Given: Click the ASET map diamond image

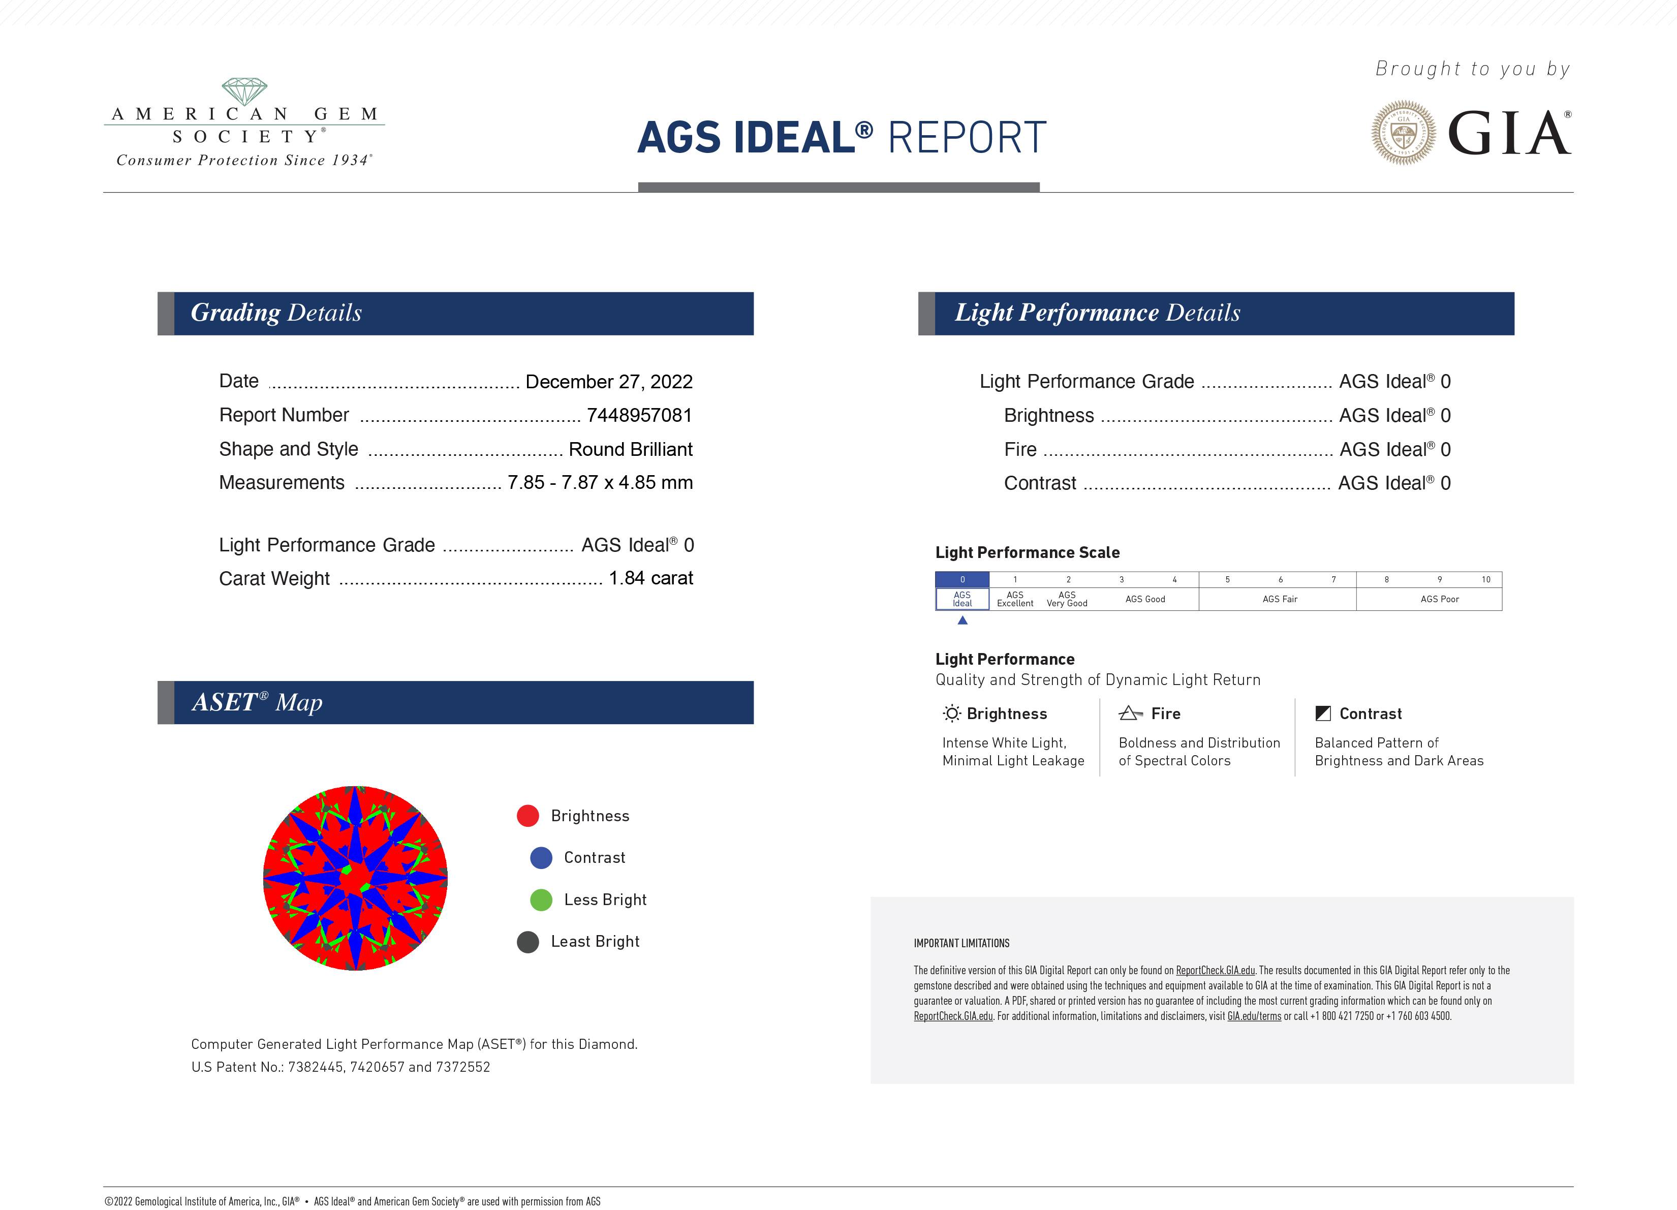Looking at the screenshot, I should tap(356, 878).
